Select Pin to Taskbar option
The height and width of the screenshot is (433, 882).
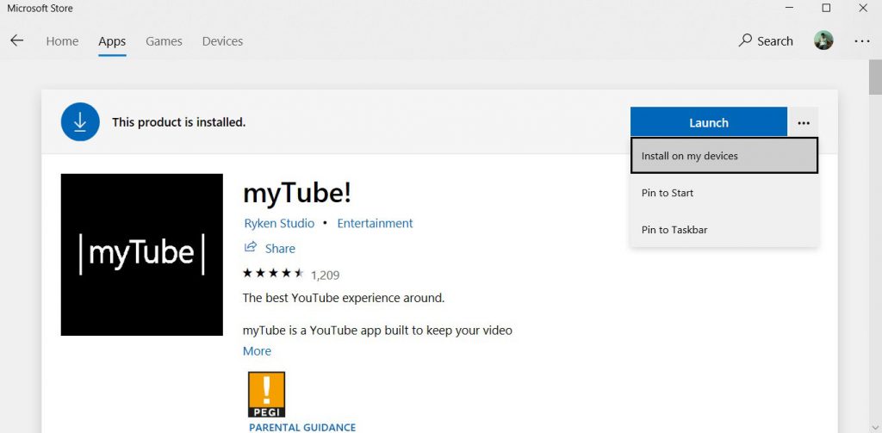[724, 230]
